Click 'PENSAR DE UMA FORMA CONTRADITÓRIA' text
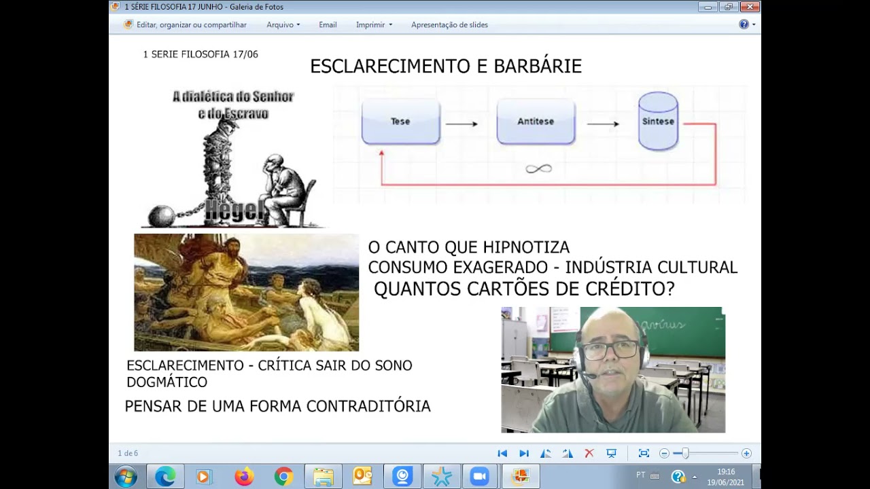Screen dimensions: 870x489 coord(277,406)
